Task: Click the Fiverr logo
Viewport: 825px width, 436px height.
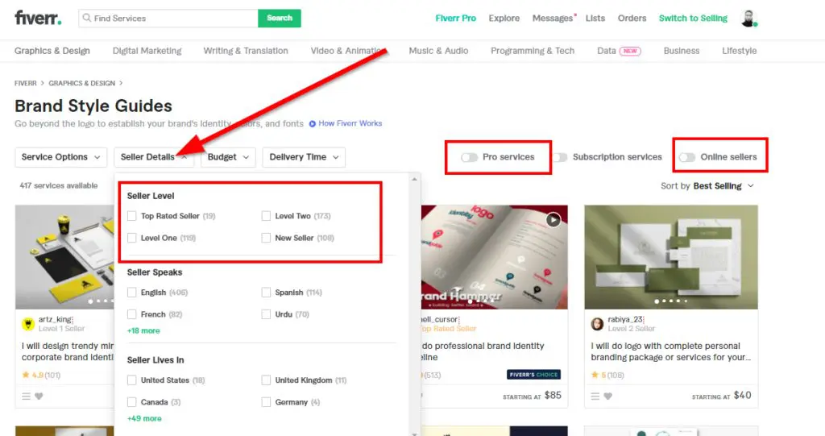Action: point(38,18)
